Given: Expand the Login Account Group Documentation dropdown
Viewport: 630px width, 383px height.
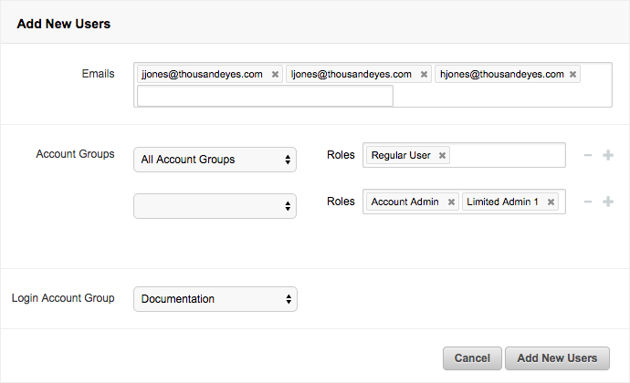Looking at the screenshot, I should (x=215, y=299).
